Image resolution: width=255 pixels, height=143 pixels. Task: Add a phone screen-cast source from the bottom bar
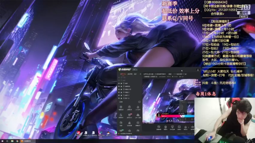click(x=172, y=128)
